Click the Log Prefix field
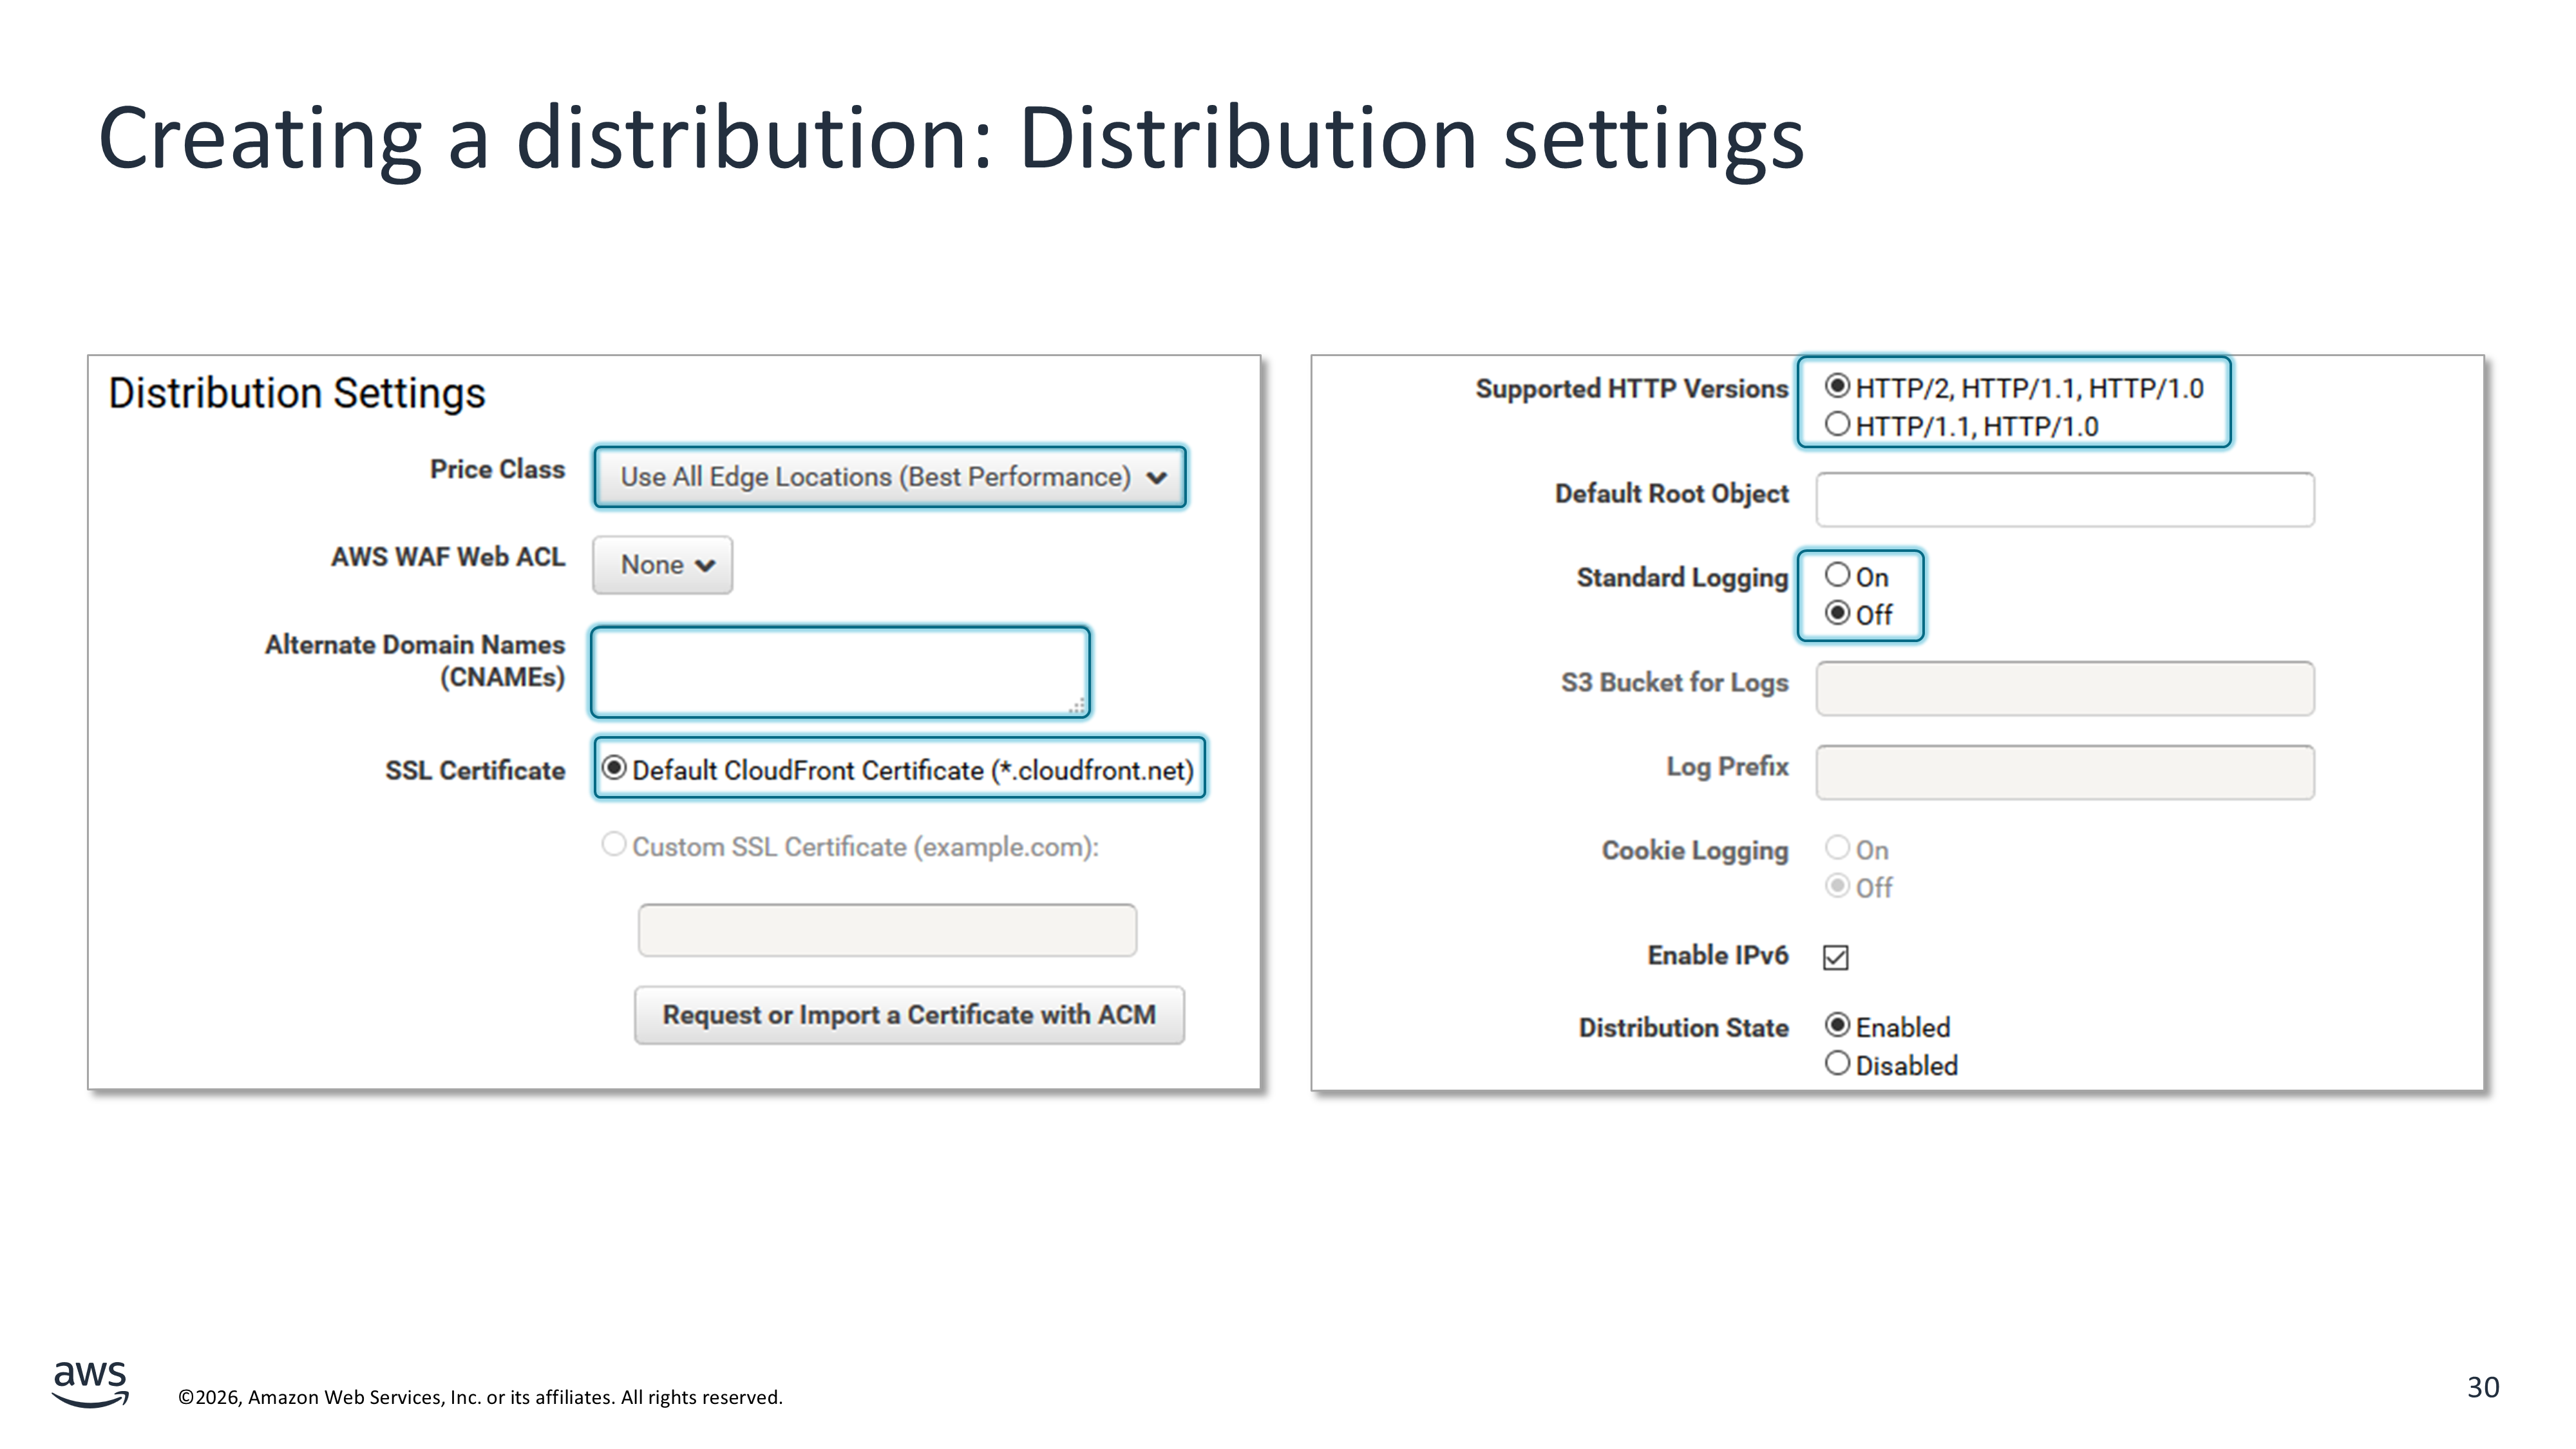2576x1449 pixels. pos(2064,773)
